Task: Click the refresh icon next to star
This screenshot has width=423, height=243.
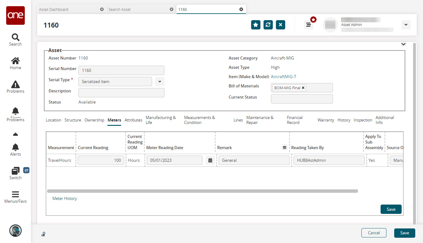Action: point(268,25)
